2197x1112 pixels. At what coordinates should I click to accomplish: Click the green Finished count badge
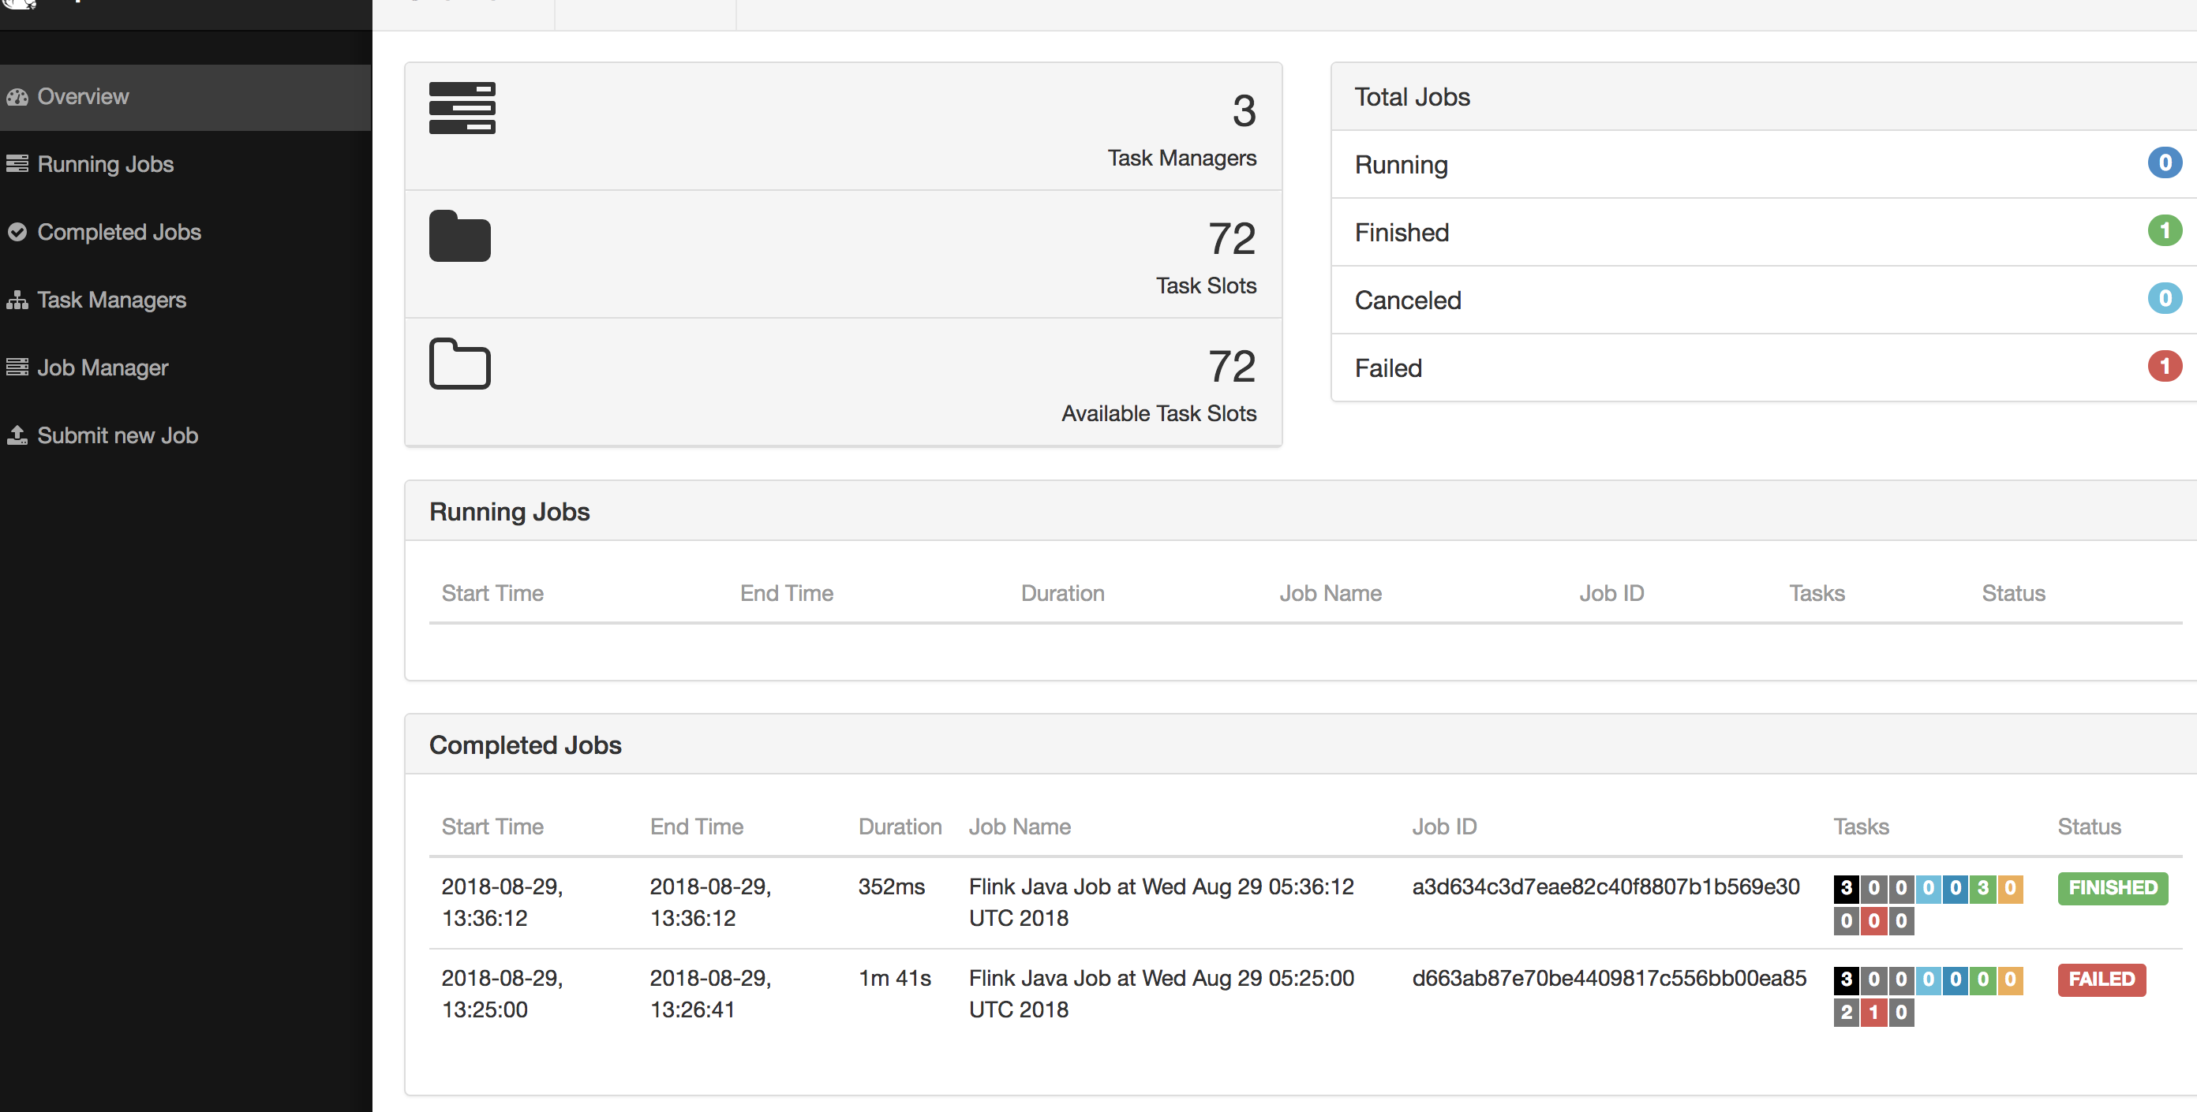(x=2164, y=230)
